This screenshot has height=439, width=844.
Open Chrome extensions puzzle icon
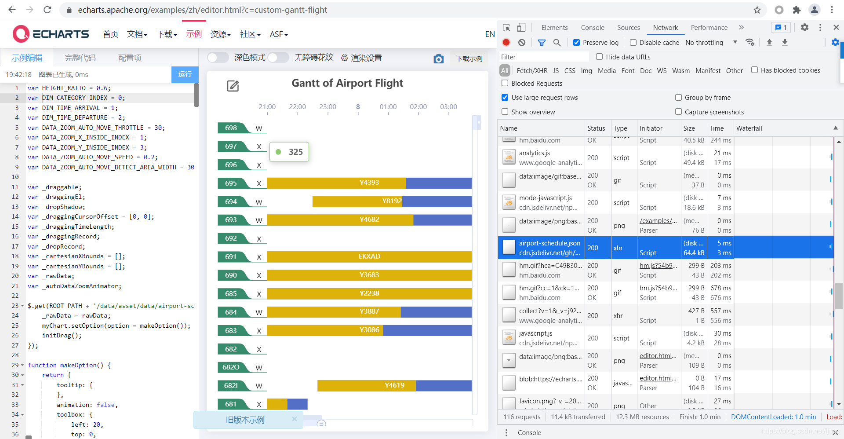pos(797,10)
